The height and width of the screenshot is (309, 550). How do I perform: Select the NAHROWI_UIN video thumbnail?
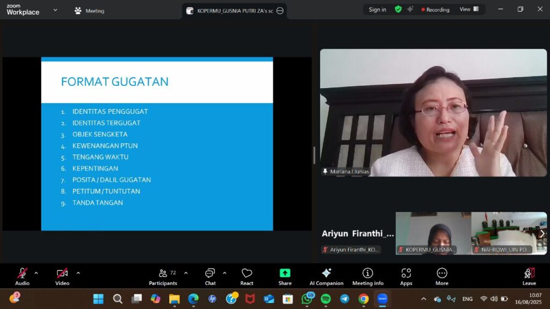(509, 233)
